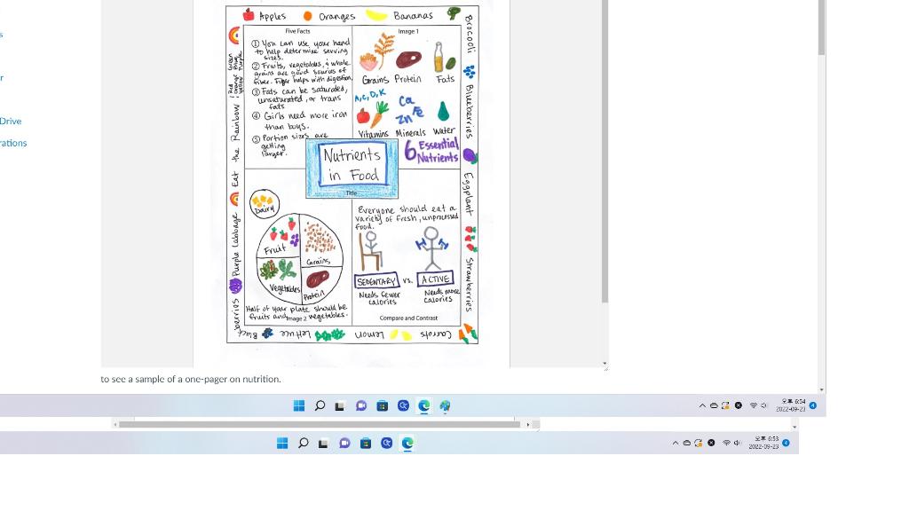Click the blue notification count badge
The image size is (909, 511).
812,405
